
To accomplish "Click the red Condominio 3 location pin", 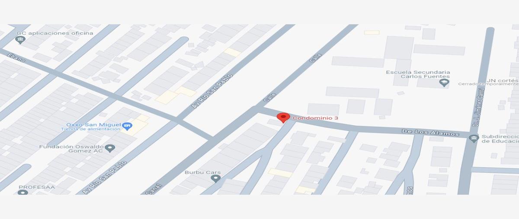I will tap(283, 118).
